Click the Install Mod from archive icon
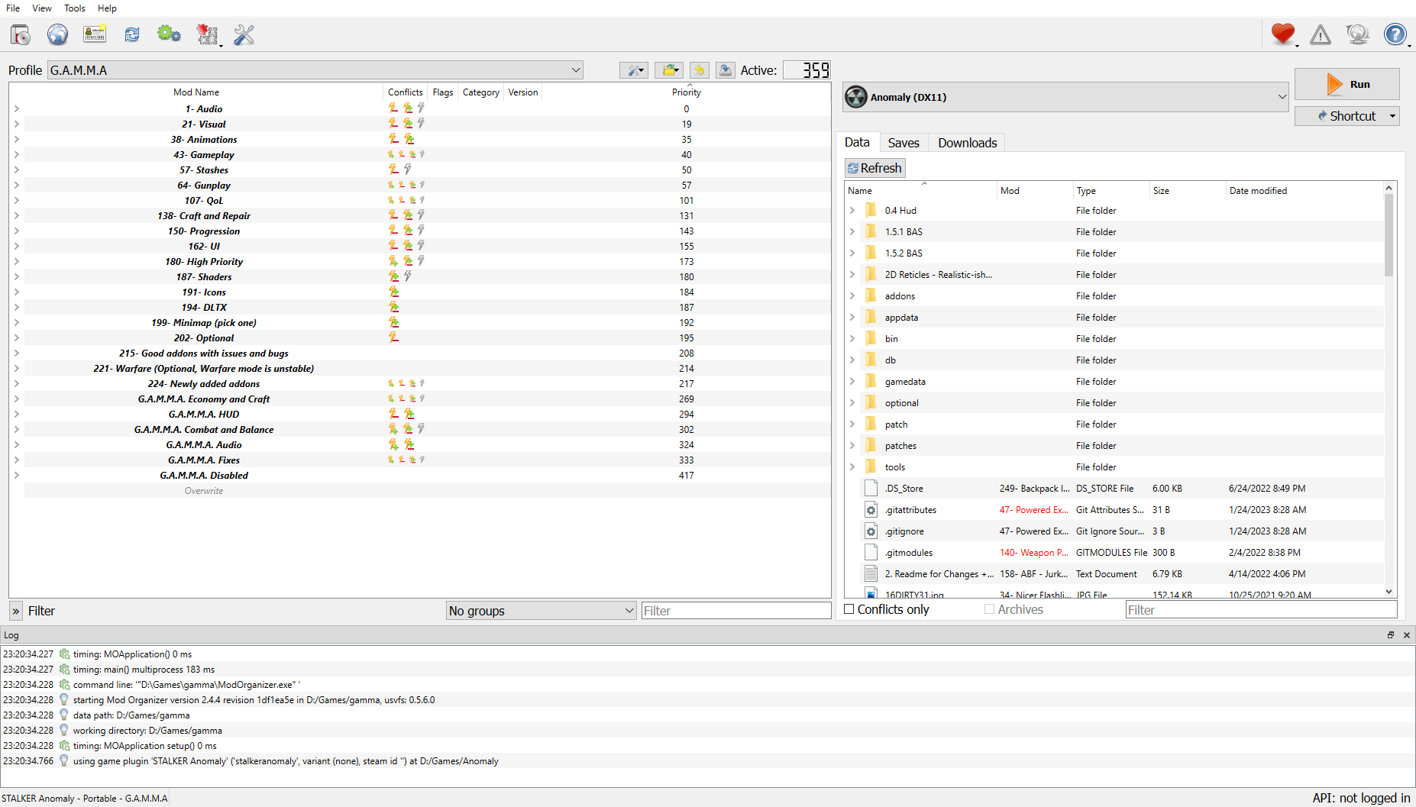 [21, 34]
